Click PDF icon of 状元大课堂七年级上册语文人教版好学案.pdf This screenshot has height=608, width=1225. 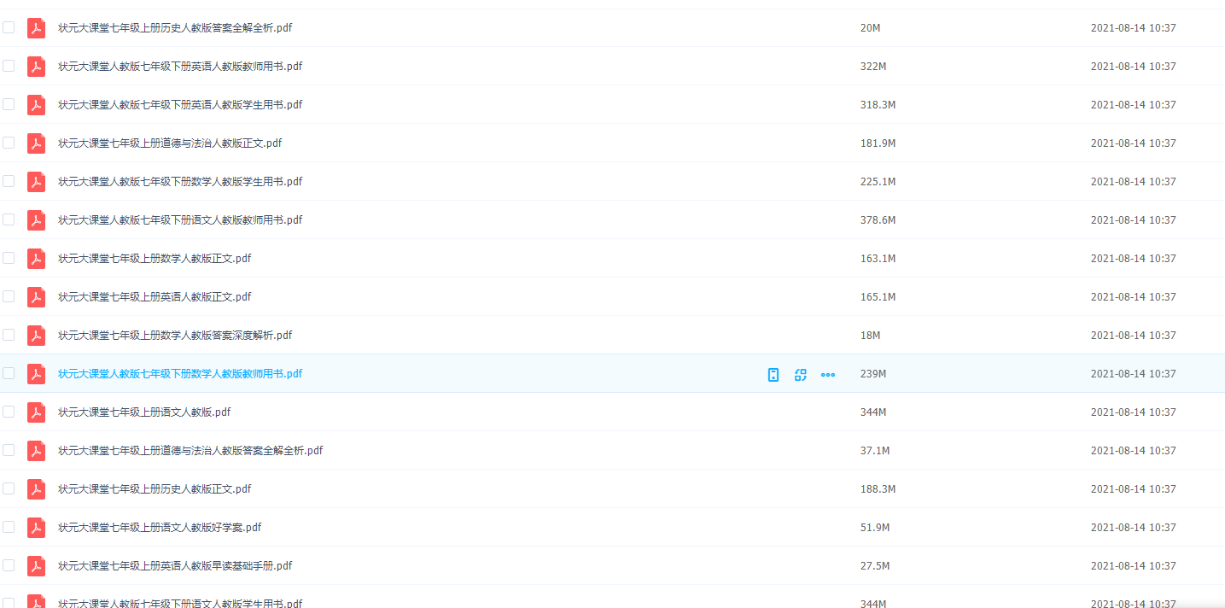coord(36,528)
